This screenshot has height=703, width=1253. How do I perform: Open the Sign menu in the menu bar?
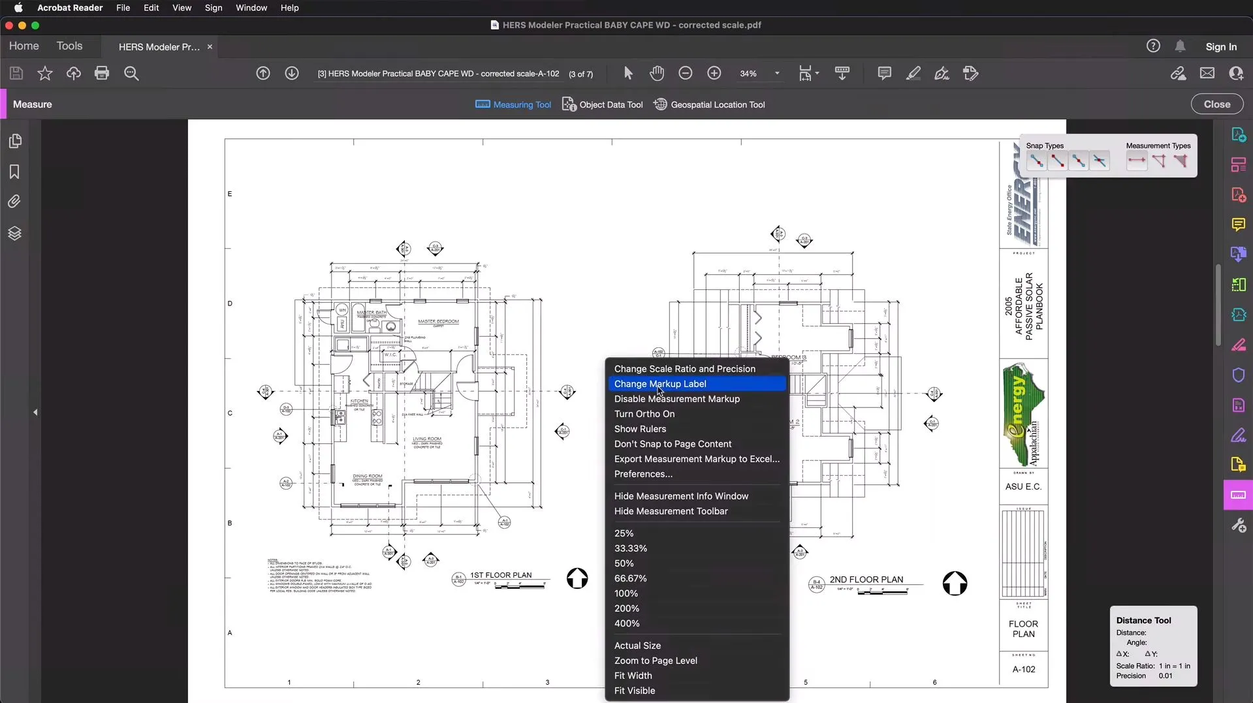[x=214, y=8]
